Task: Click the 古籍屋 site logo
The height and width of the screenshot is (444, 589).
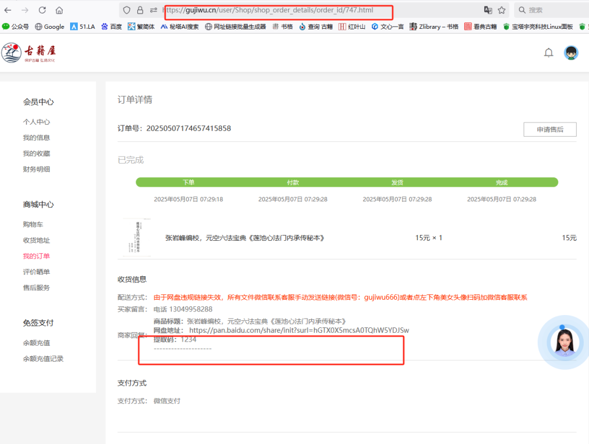Action: point(28,53)
